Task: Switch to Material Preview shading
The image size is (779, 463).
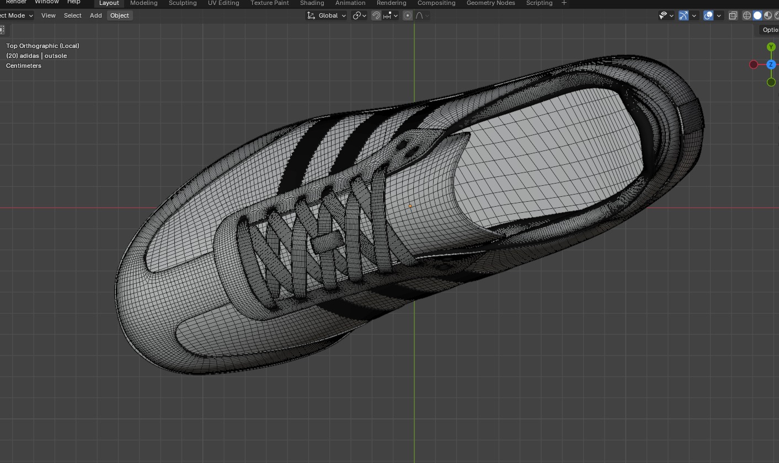Action: [x=767, y=15]
